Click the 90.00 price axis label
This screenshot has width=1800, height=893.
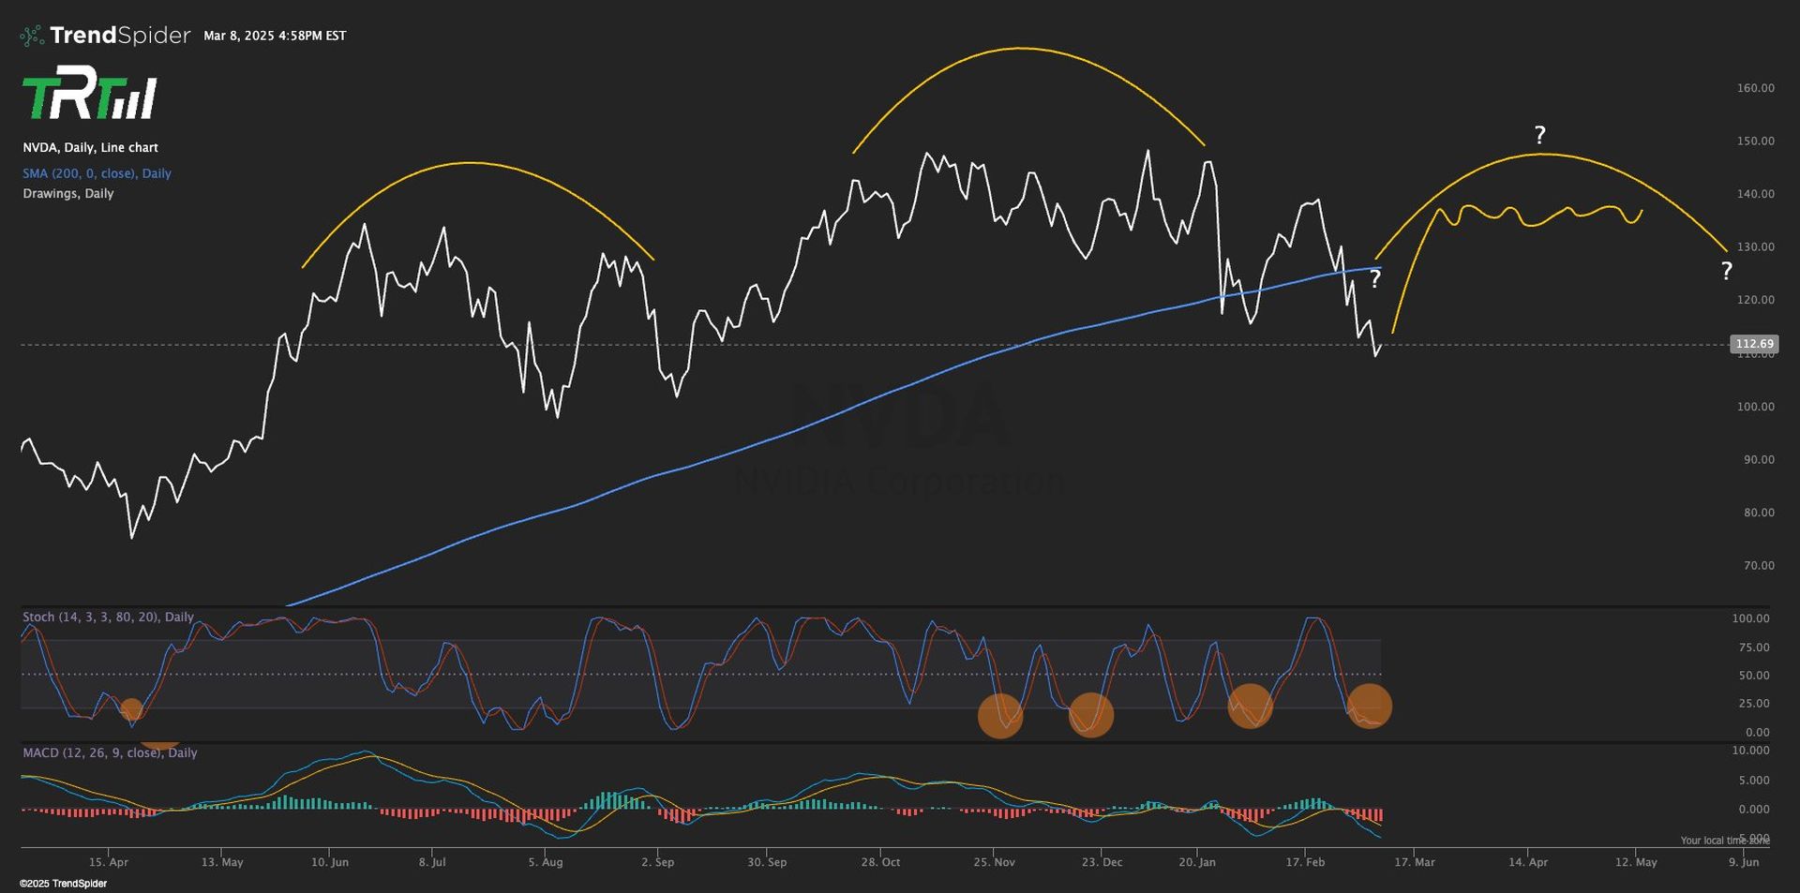(x=1759, y=460)
